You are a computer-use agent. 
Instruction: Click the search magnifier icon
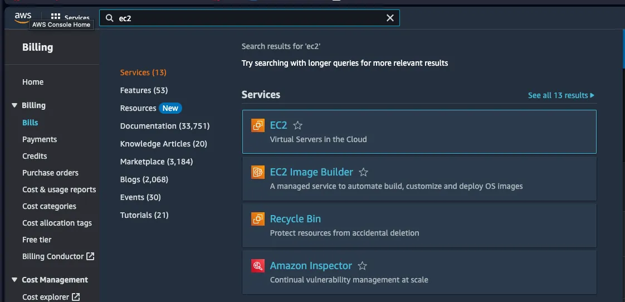(x=109, y=18)
